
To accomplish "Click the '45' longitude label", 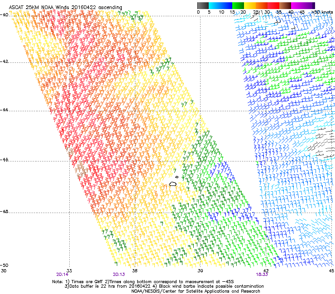I will coord(331,271).
